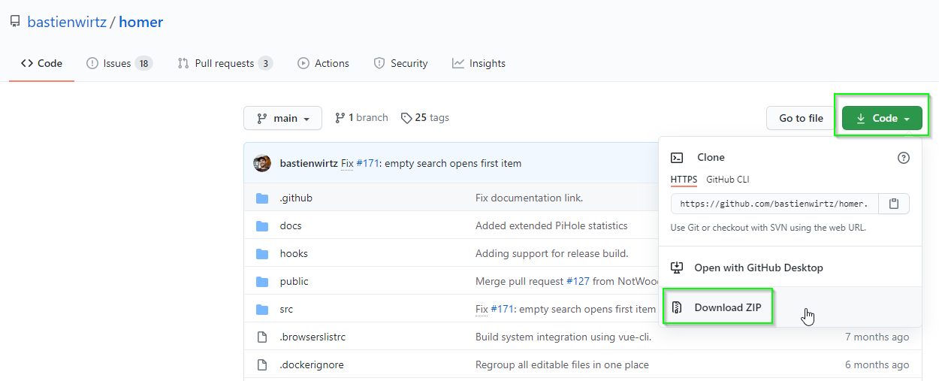Expand the main branch dropdown
Image resolution: width=939 pixels, height=381 pixels.
[282, 118]
